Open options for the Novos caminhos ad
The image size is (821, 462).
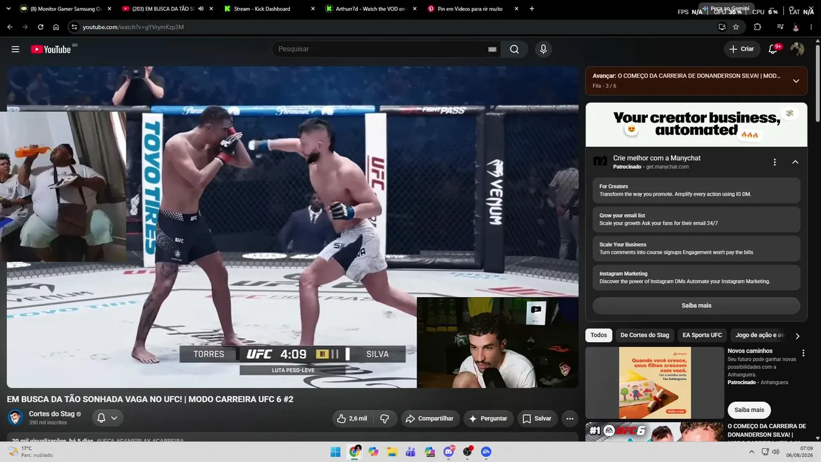(803, 353)
